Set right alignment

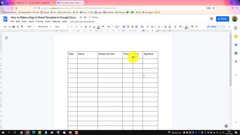[132, 27]
